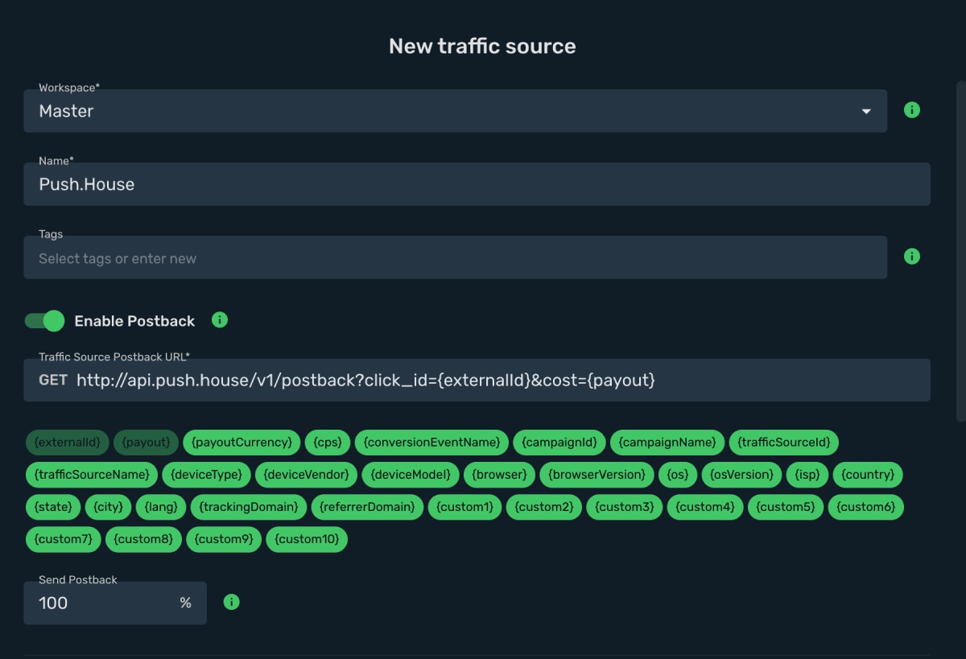The image size is (966, 659).
Task: Insert the {custom3} token
Action: (625, 507)
